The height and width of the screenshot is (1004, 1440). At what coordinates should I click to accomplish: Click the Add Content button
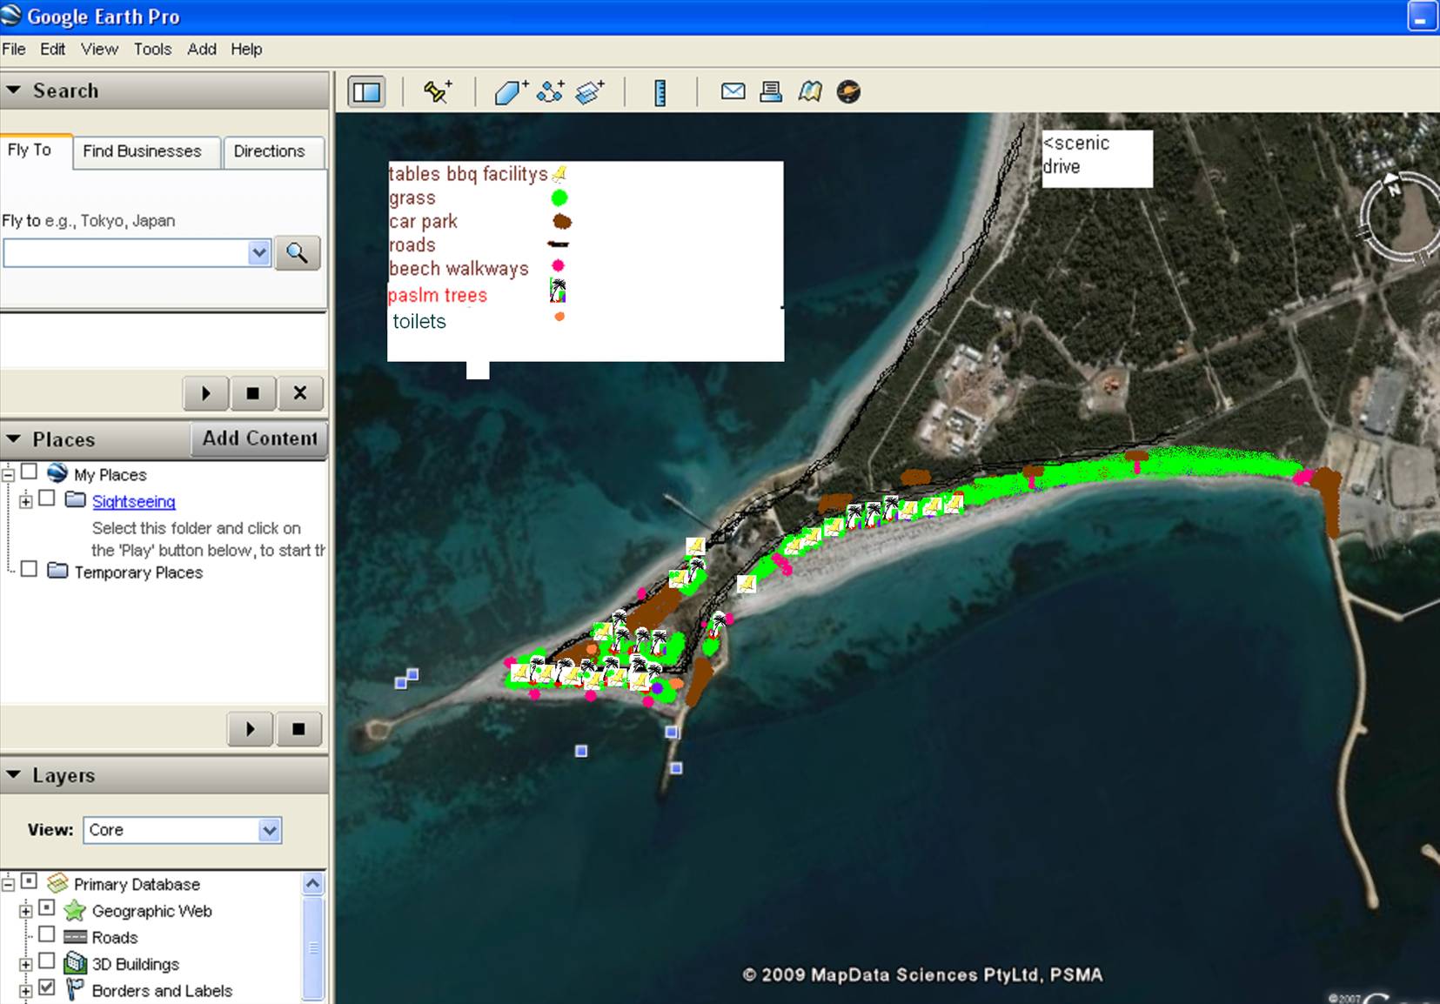click(259, 438)
